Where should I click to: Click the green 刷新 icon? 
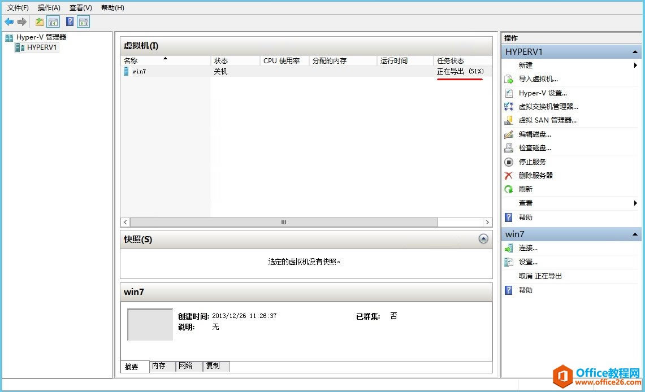click(509, 189)
